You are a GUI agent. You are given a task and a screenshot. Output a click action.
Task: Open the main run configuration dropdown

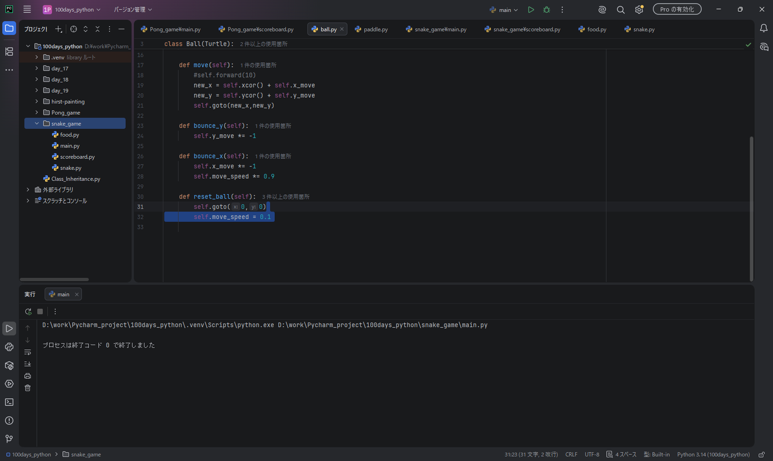(x=504, y=10)
